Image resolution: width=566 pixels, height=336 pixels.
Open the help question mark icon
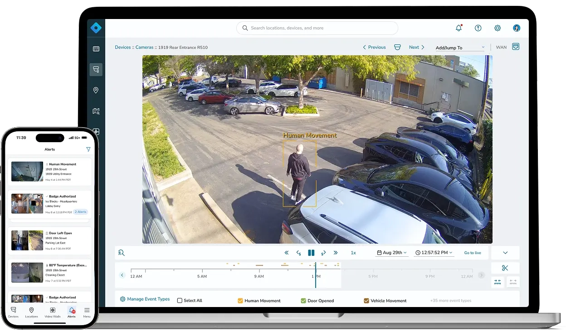pos(478,28)
